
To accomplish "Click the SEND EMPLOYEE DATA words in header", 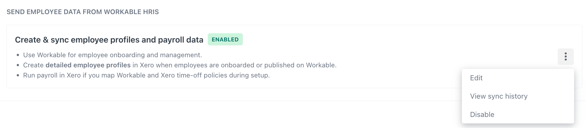I will point(44,12).
